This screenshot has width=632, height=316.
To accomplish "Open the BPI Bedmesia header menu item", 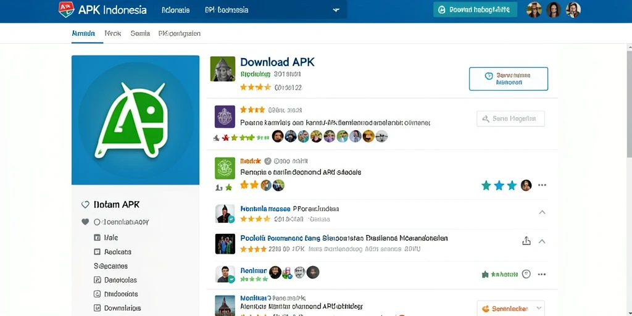I will (227, 10).
